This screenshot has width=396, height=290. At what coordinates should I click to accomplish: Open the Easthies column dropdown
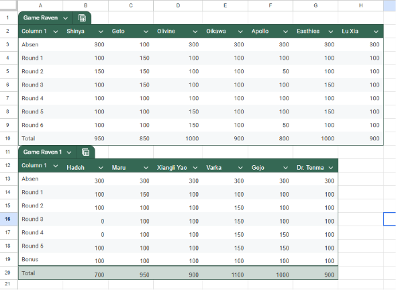click(x=331, y=32)
